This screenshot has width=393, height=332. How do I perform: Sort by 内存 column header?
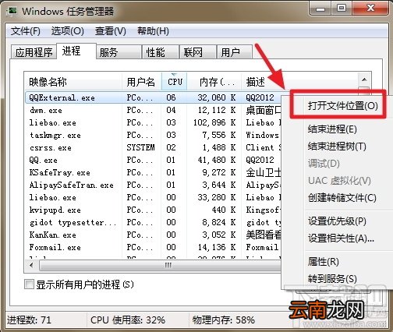(214, 82)
